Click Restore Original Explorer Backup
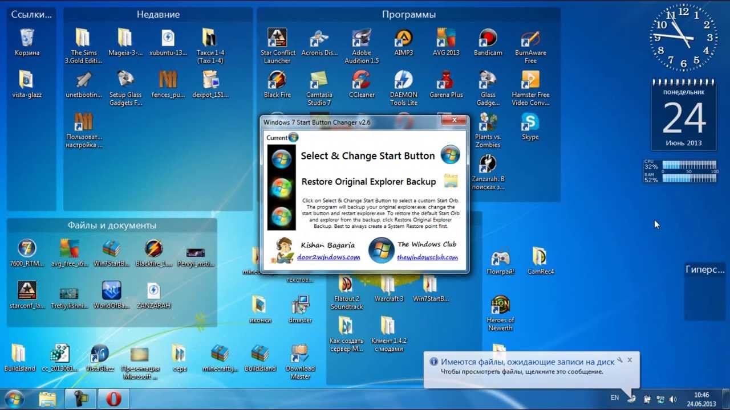730x410 pixels. pyautogui.click(x=368, y=182)
